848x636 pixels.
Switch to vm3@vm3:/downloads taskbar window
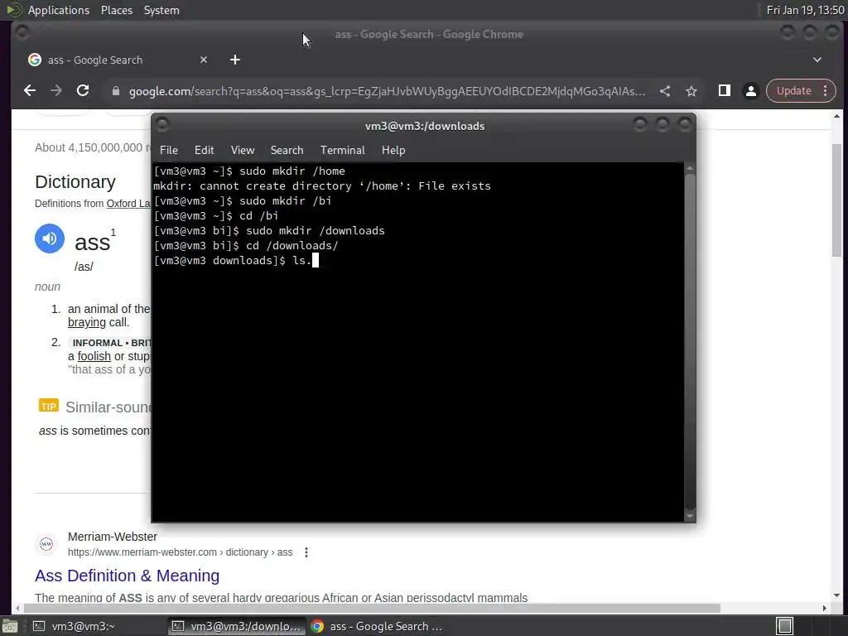(x=236, y=626)
